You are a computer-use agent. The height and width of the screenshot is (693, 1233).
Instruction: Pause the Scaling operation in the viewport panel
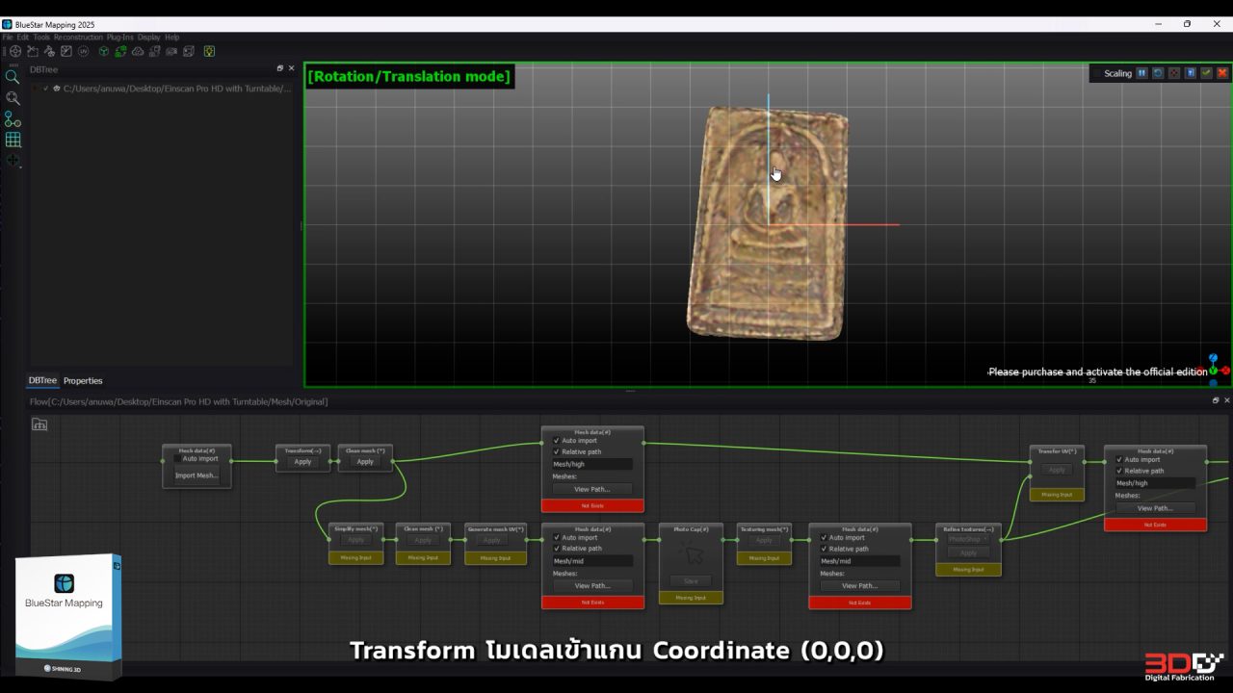point(1141,73)
